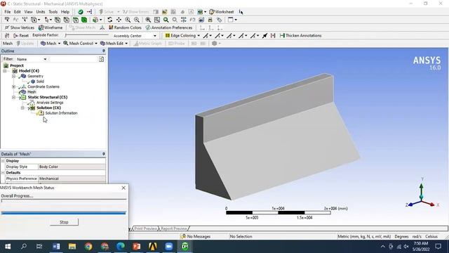Open the Worksheet view

(x=222, y=12)
